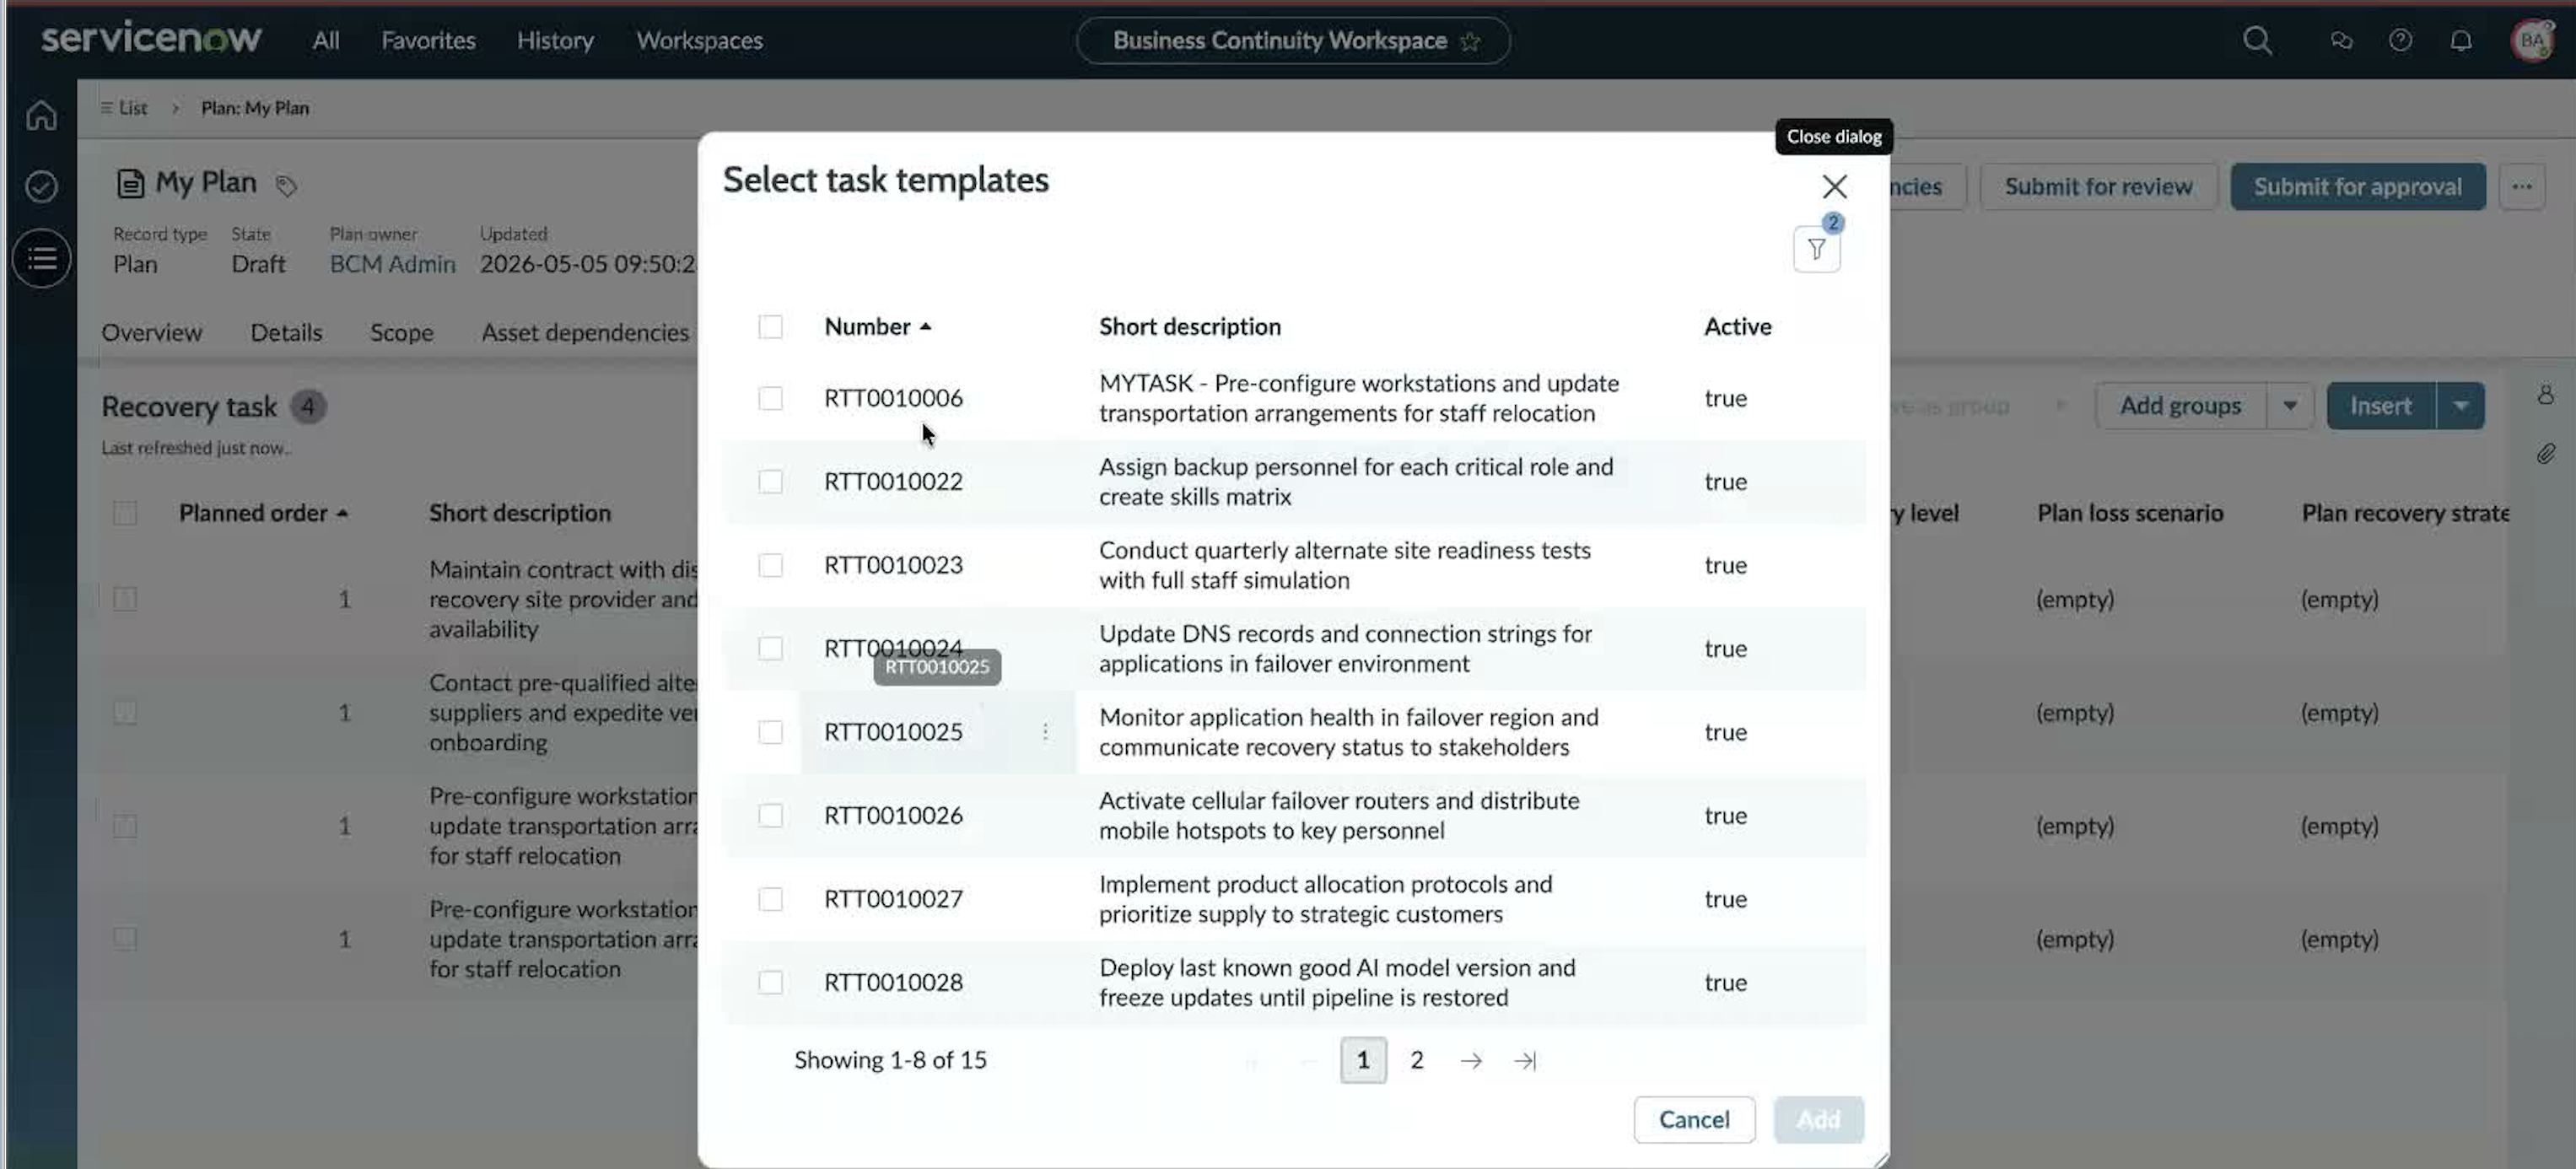Check the RTT0010026 template row

point(770,816)
